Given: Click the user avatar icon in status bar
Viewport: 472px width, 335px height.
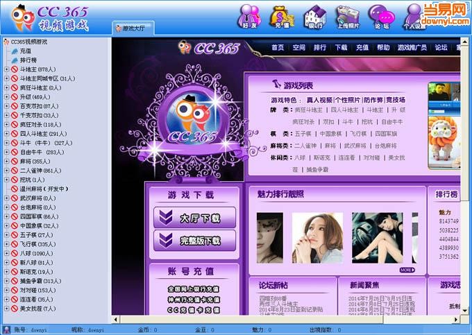Looking at the screenshot, I should pos(6,330).
